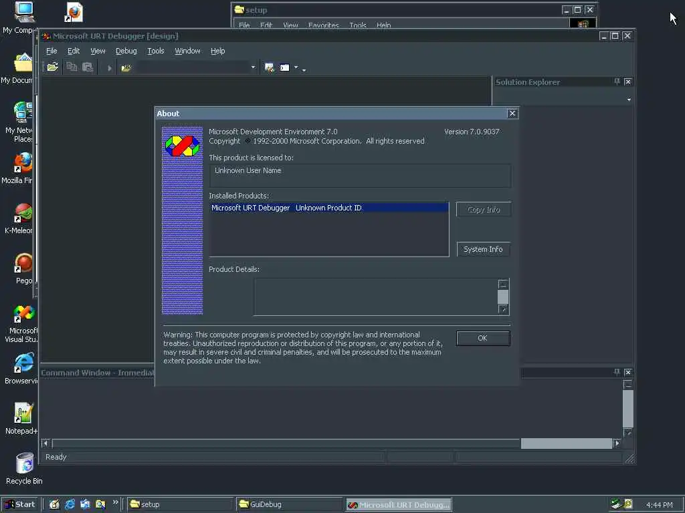The image size is (685, 513).
Task: Select Microsoft URT Debugger installed product row
Action: click(x=329, y=208)
